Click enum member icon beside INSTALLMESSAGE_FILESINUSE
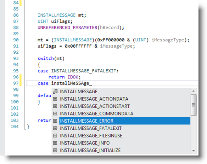The height and width of the screenshot is (164, 207). [x=55, y=136]
